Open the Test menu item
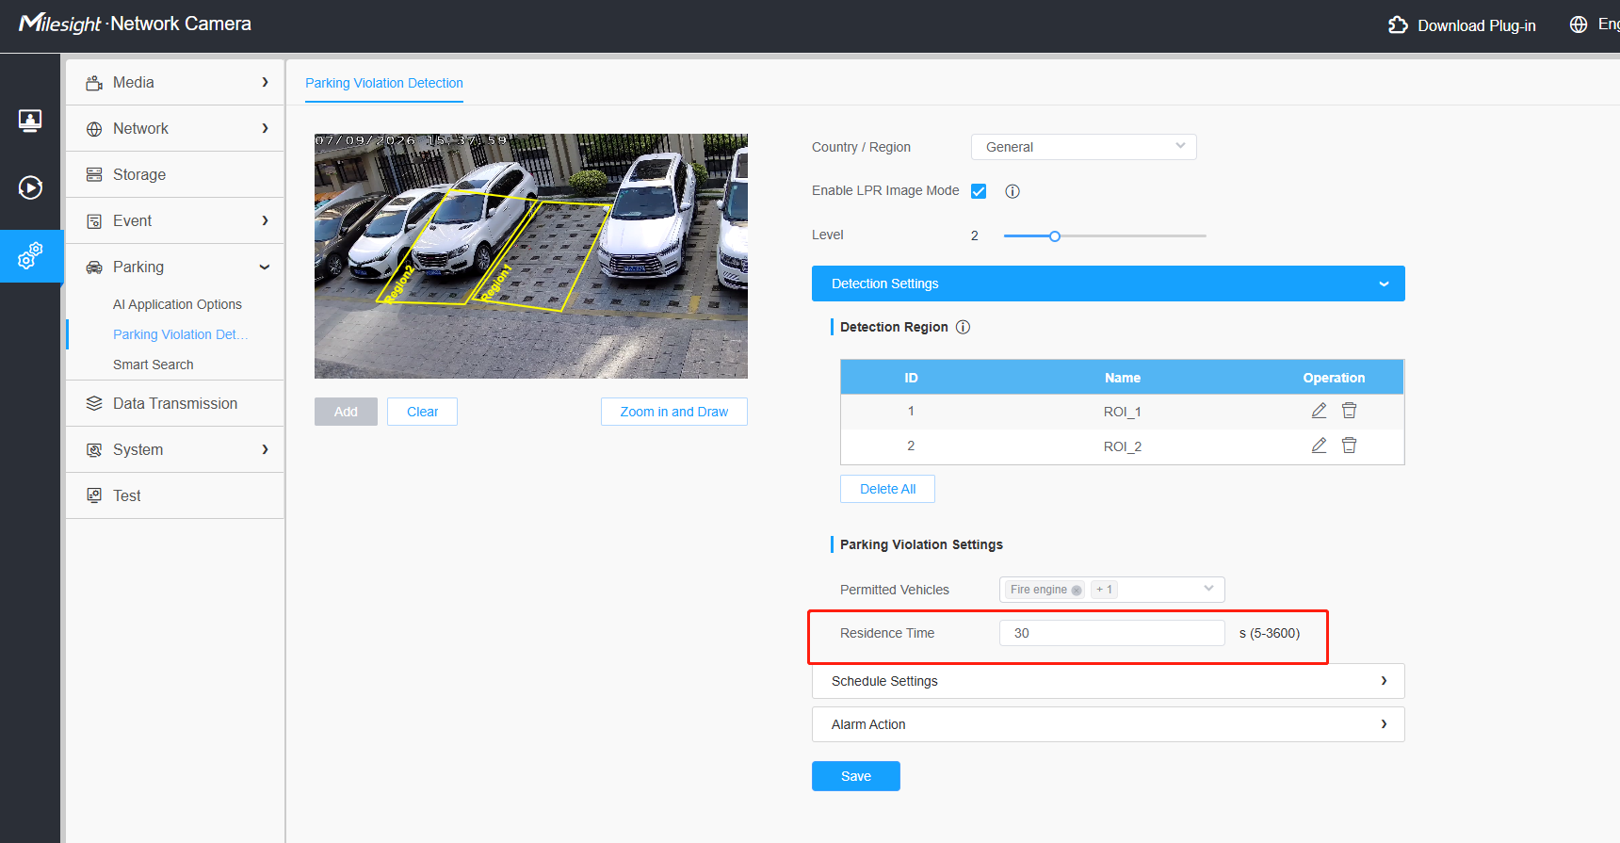1620x843 pixels. tap(175, 495)
